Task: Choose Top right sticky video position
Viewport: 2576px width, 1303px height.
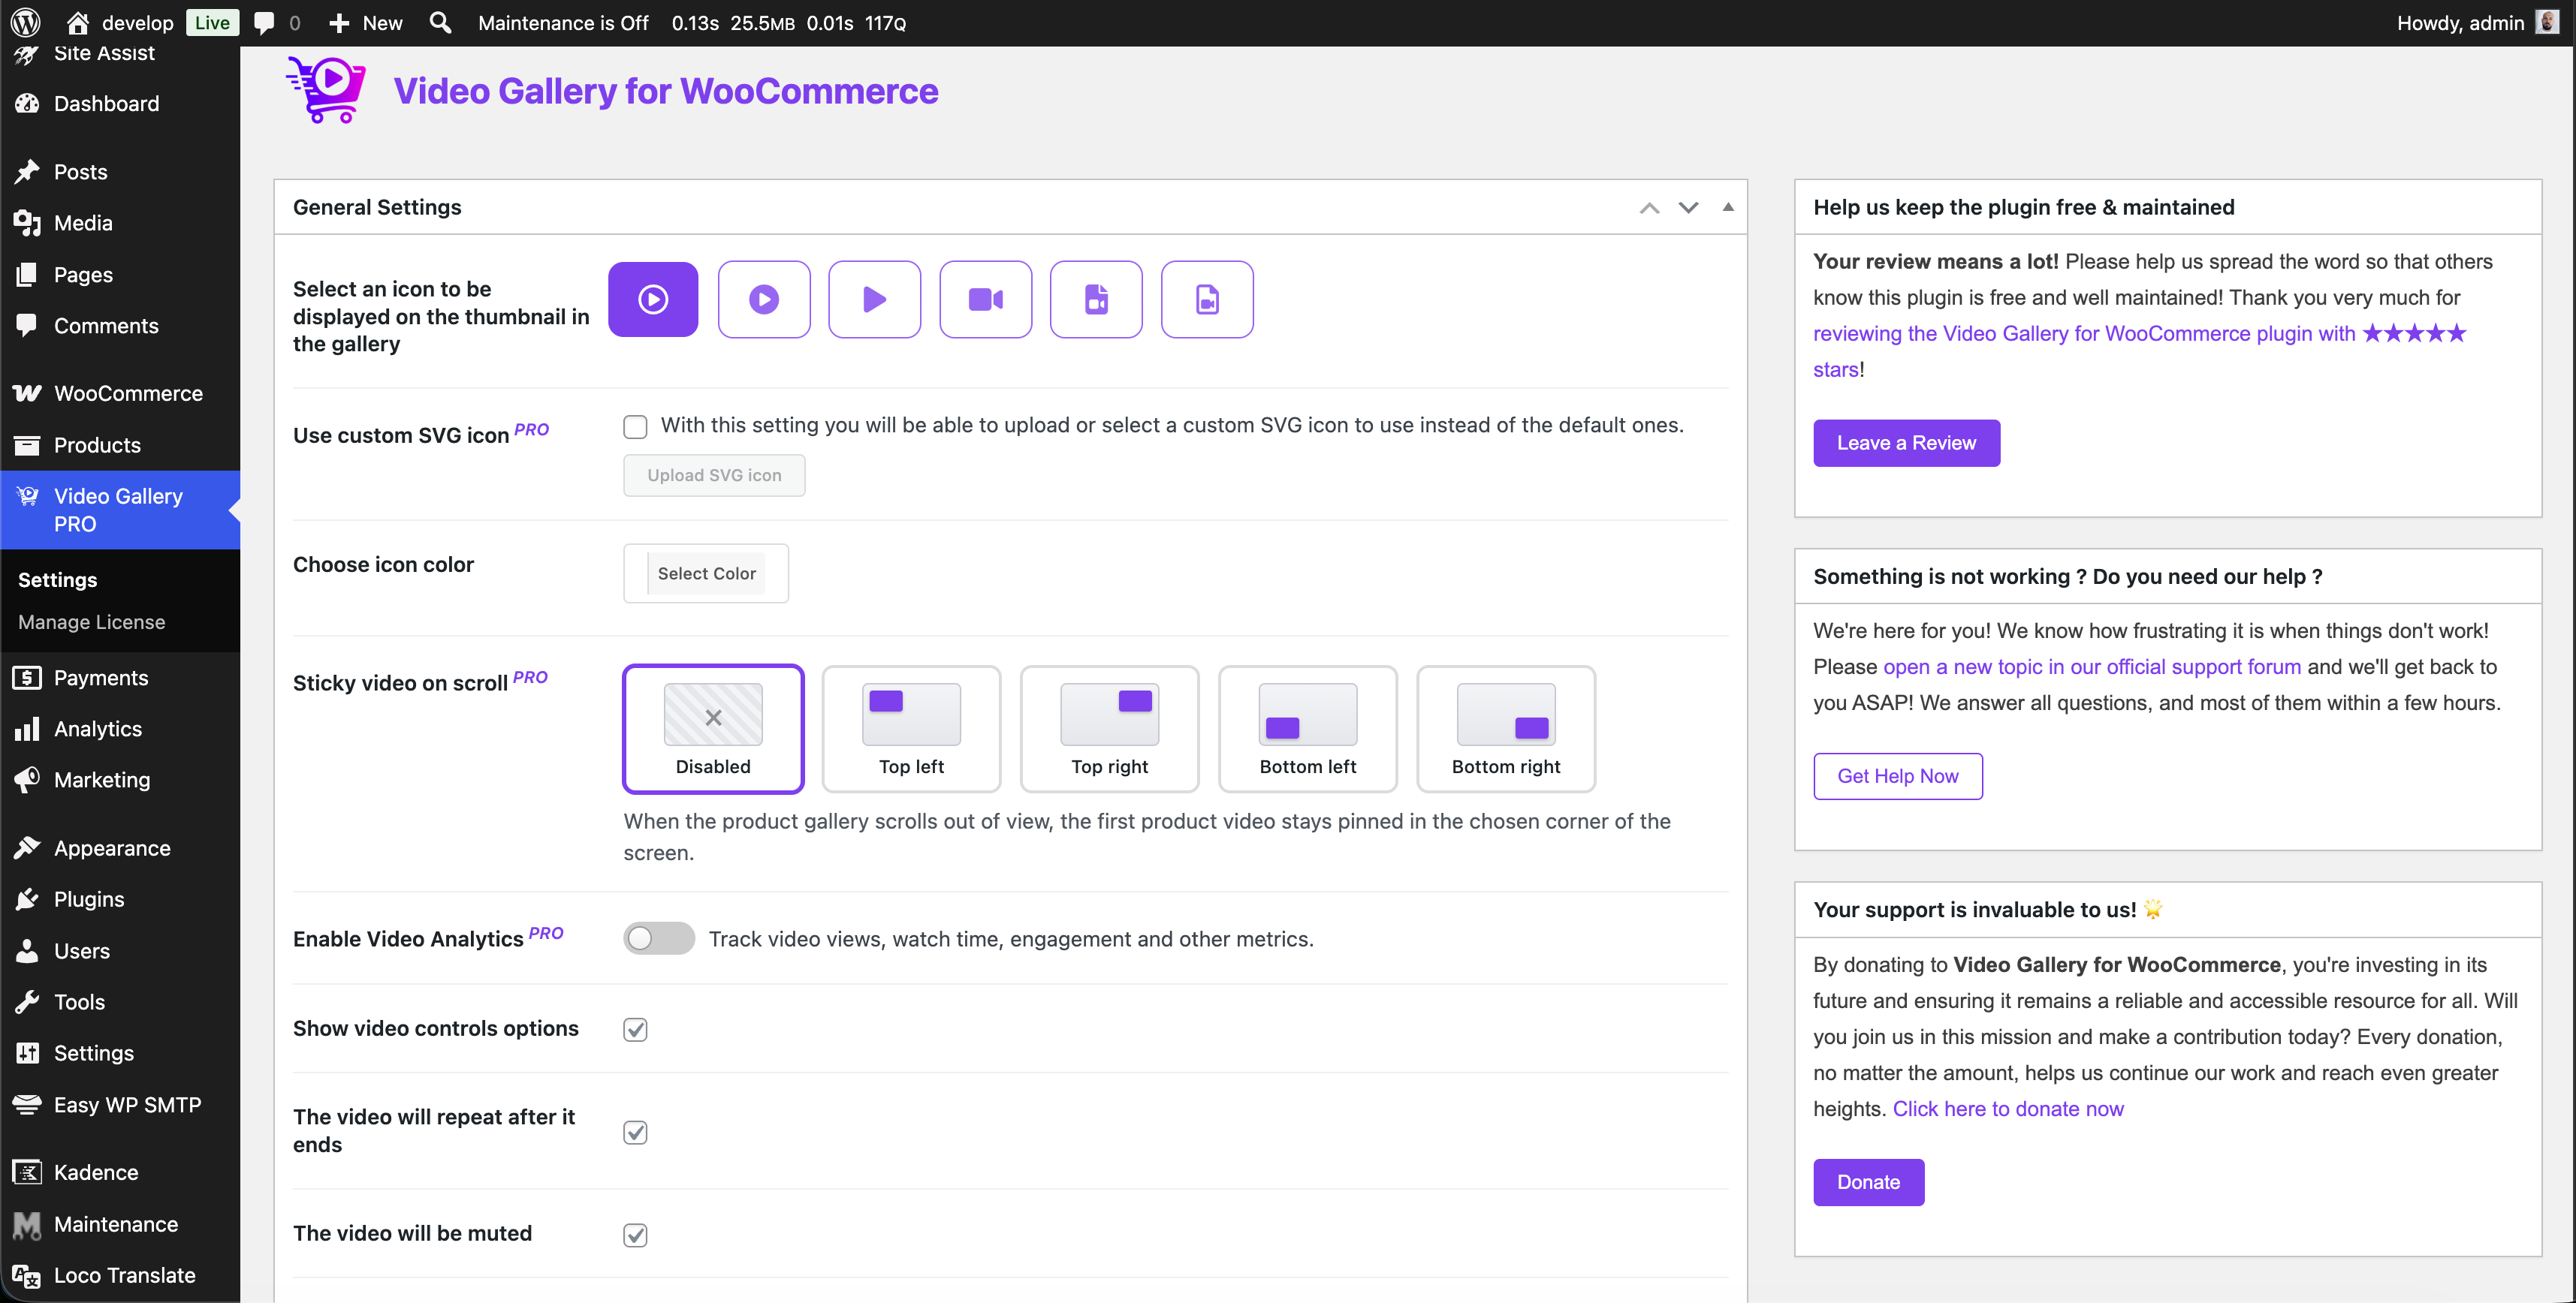Action: coord(1109,730)
